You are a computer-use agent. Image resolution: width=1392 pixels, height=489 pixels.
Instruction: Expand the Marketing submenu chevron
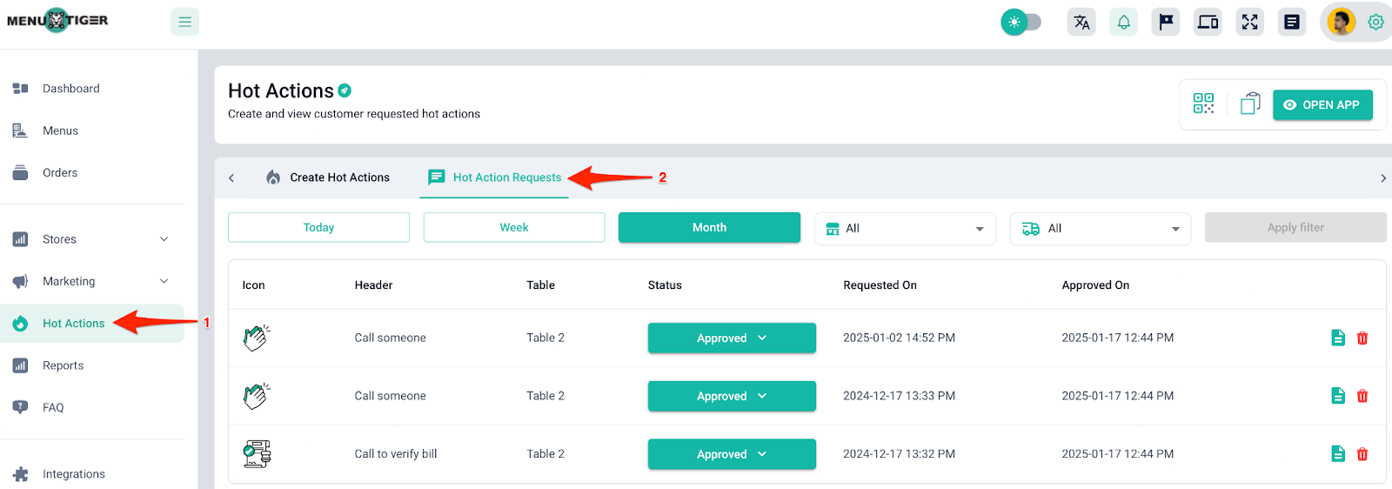[x=164, y=281]
